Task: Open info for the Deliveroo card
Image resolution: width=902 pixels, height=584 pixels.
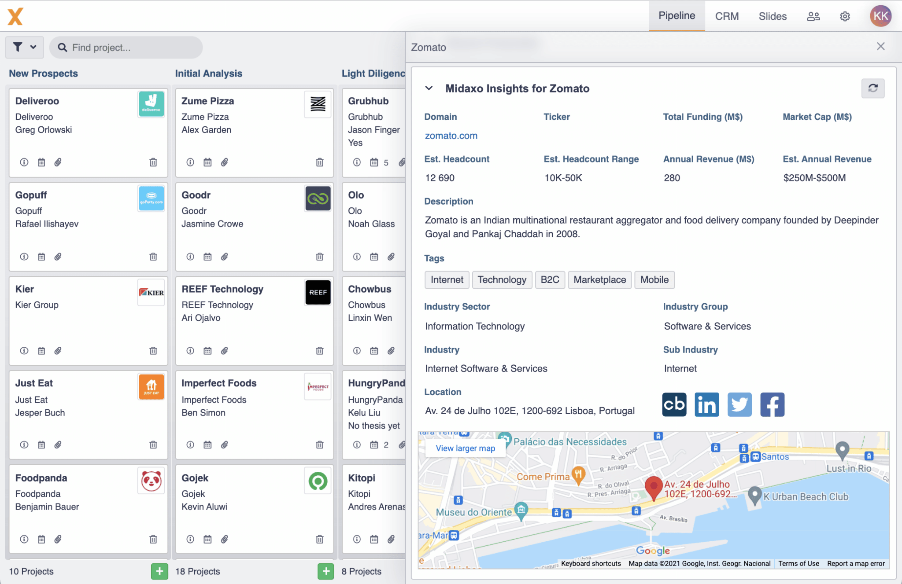Action: pyautogui.click(x=24, y=162)
